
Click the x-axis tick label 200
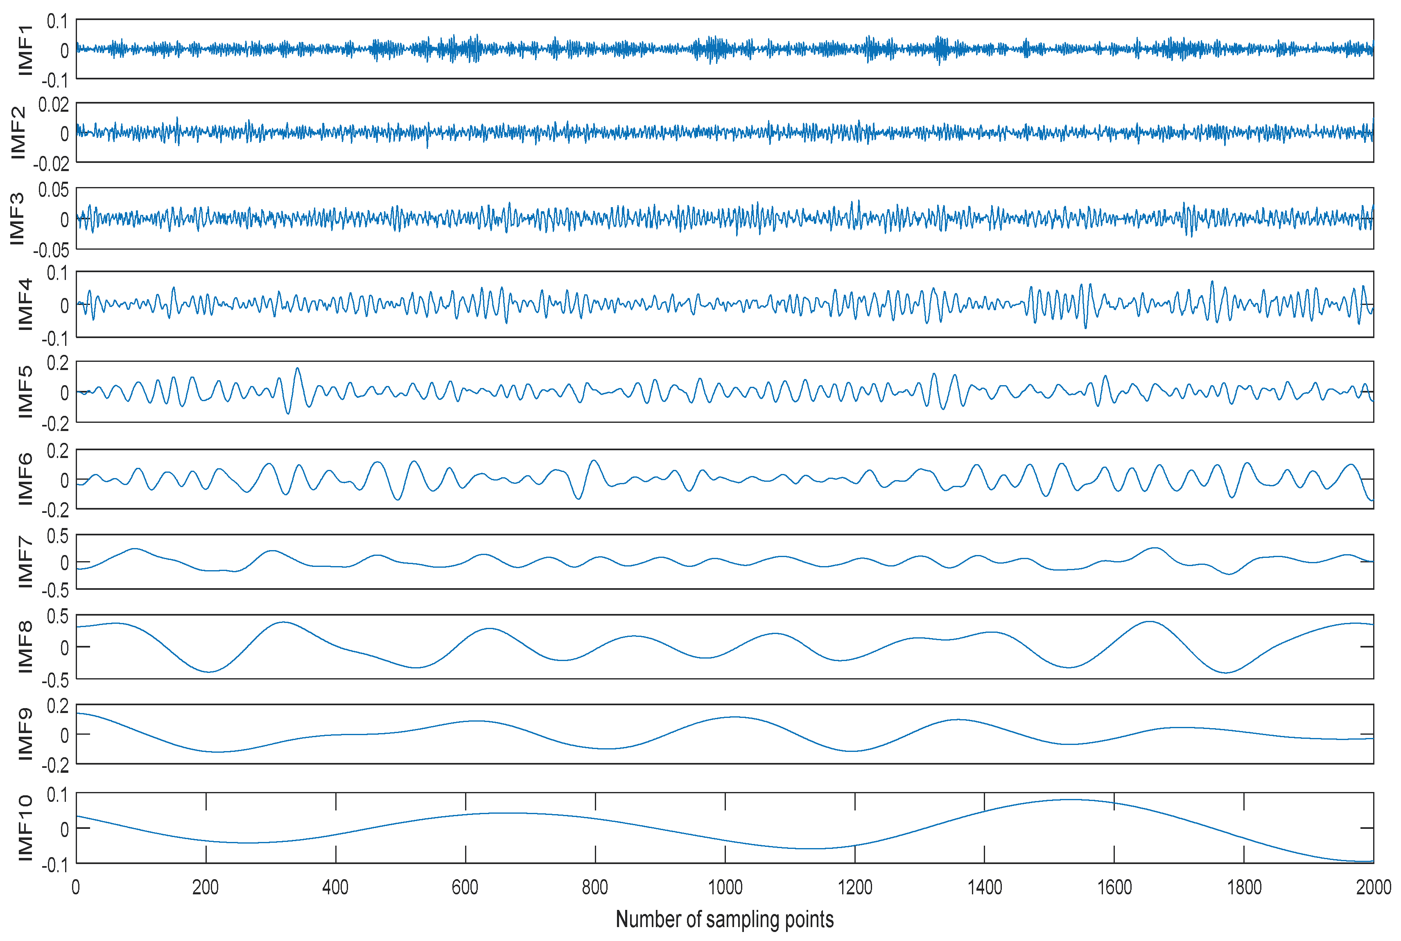pyautogui.click(x=205, y=887)
